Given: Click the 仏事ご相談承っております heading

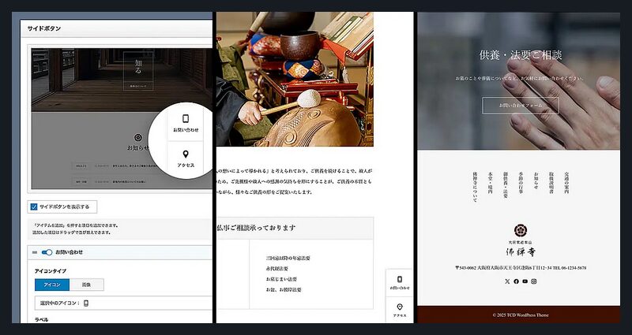Looking at the screenshot, I should (x=257, y=228).
